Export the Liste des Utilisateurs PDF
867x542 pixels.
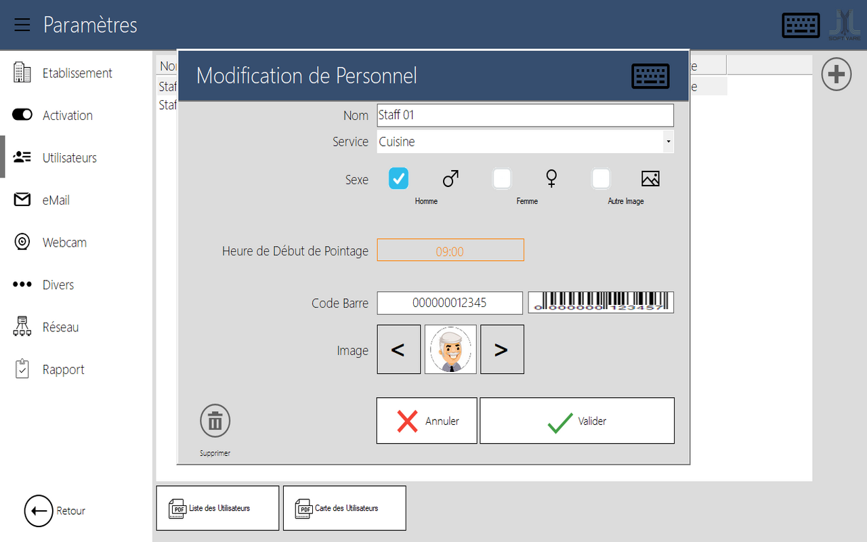pos(217,508)
